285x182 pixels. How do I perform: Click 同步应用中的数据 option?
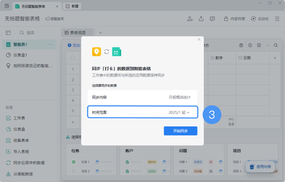pyautogui.click(x=25, y=163)
